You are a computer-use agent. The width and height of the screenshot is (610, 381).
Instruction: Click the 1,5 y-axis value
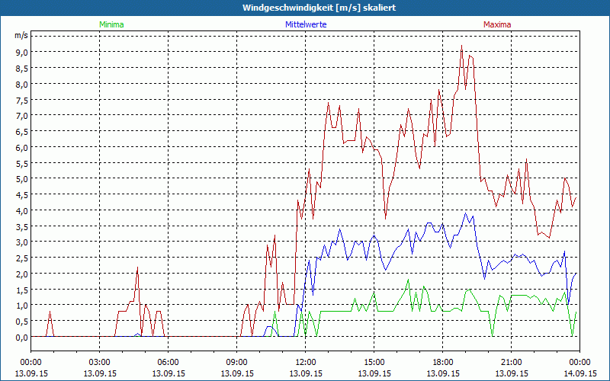(x=22, y=290)
